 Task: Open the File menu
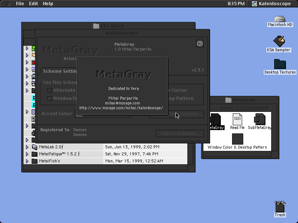click(20, 3)
